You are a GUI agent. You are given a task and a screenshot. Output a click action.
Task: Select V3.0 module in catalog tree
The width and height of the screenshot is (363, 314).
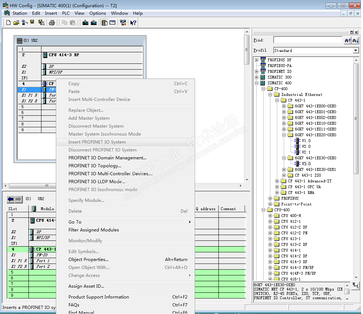coord(306,164)
